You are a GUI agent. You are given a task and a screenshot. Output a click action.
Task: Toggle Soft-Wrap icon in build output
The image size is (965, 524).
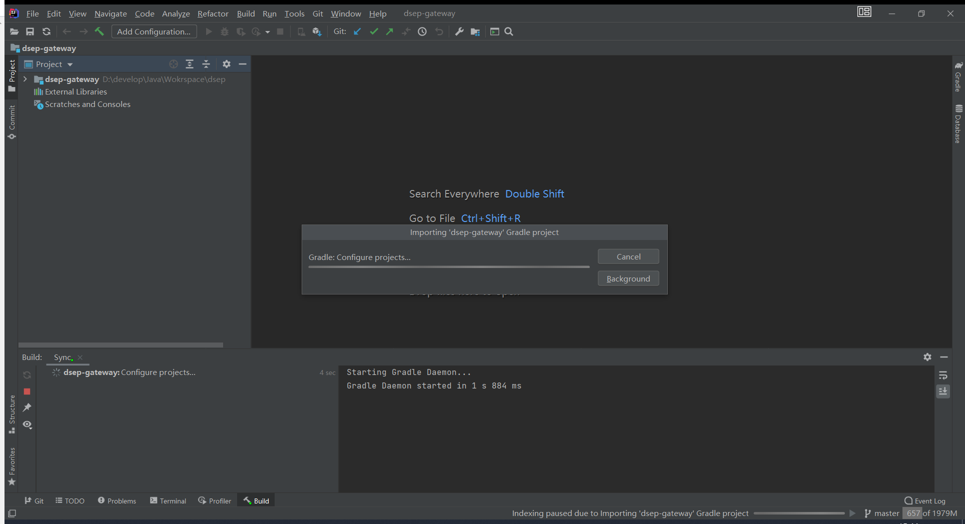pyautogui.click(x=943, y=375)
